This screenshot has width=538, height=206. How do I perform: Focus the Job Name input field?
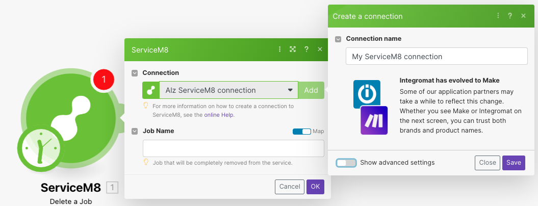coord(234,148)
